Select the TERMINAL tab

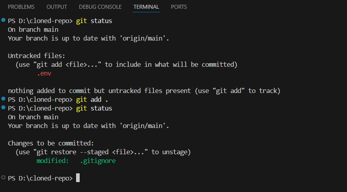point(146,7)
